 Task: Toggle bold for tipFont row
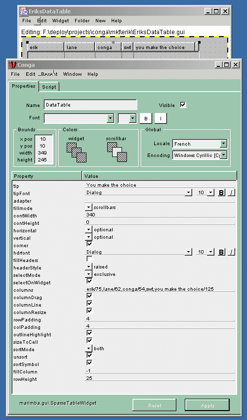221,193
